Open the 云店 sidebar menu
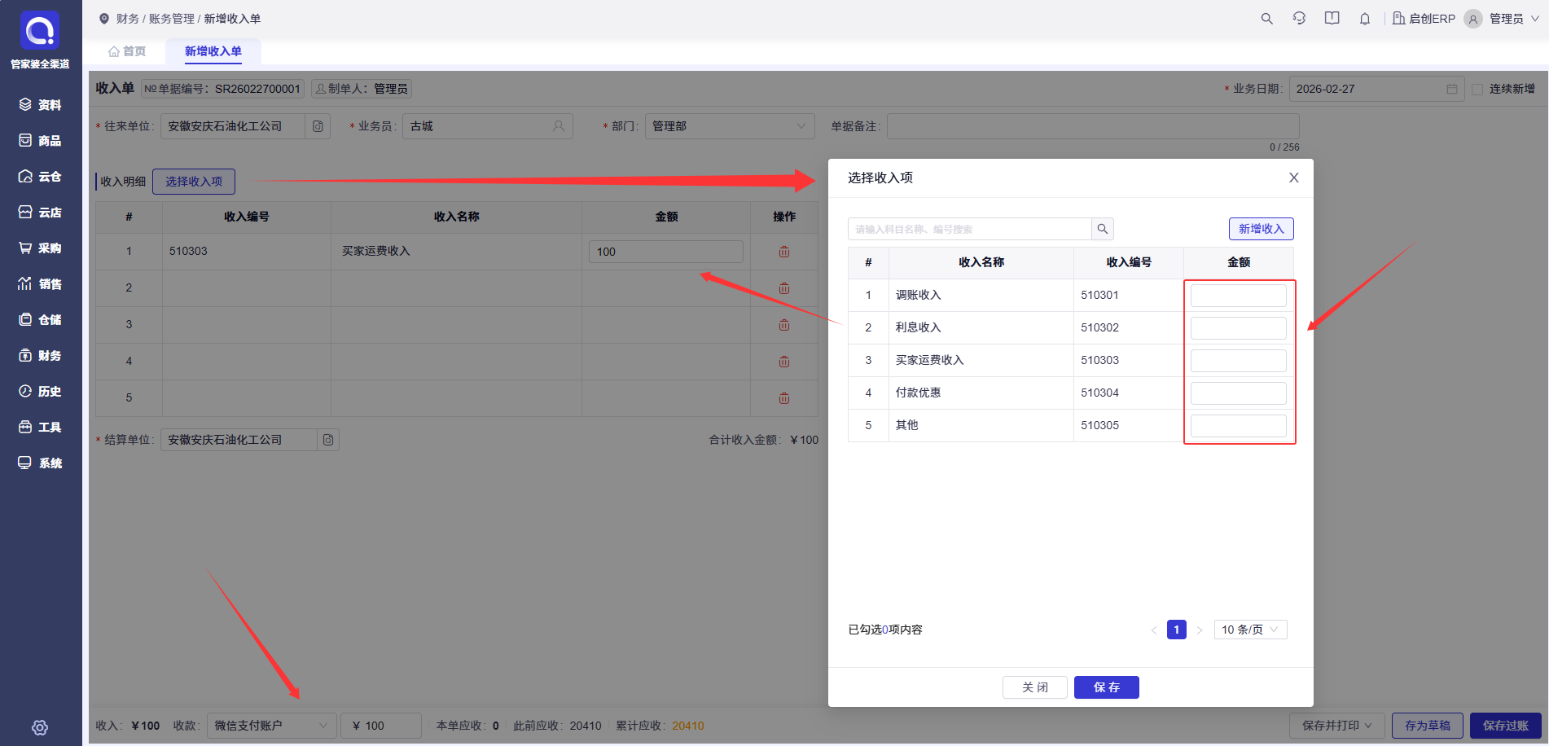The height and width of the screenshot is (746, 1549). click(x=41, y=213)
